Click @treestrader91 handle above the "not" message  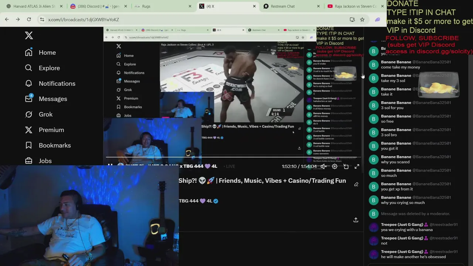coord(443,238)
